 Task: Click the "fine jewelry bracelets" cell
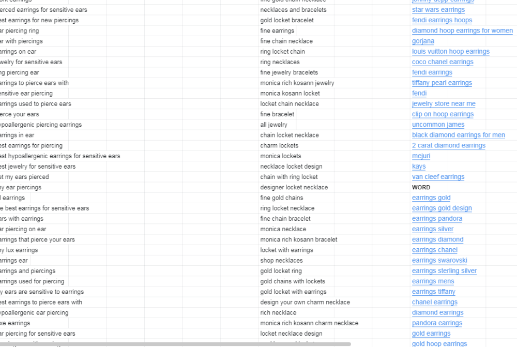tap(289, 72)
